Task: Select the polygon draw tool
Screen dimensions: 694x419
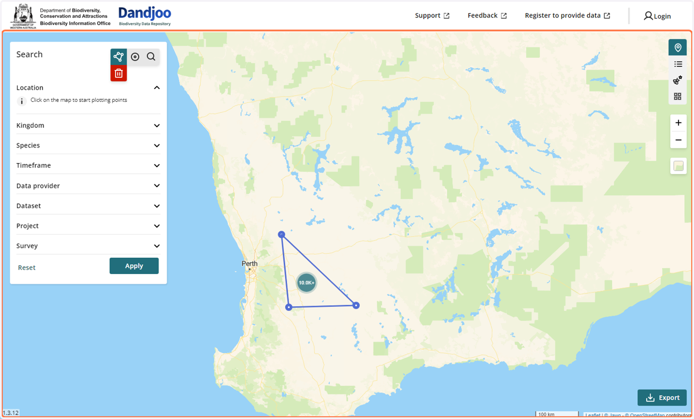Action: [119, 57]
